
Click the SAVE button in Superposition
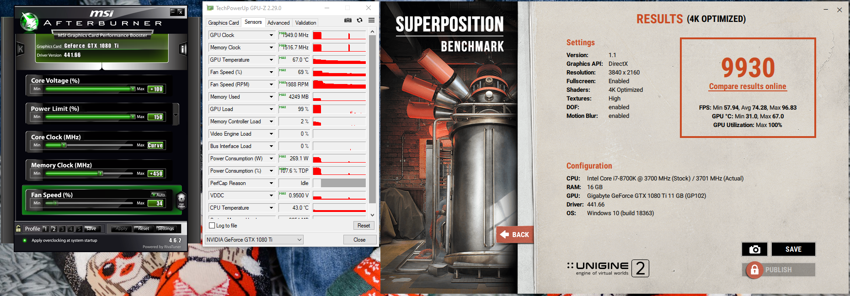(x=793, y=249)
